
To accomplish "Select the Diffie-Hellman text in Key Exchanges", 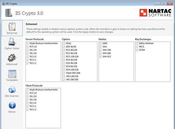I will tap(146, 43).
